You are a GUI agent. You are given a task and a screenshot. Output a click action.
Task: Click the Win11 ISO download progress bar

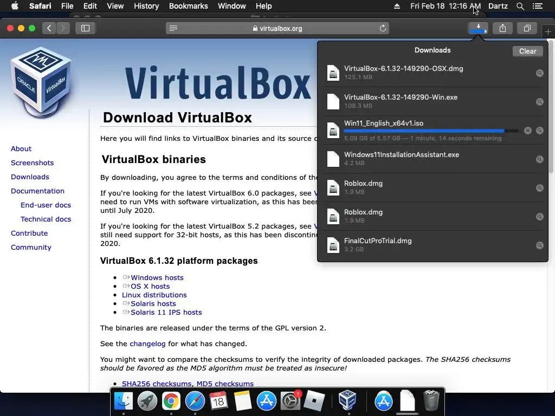coord(431,131)
